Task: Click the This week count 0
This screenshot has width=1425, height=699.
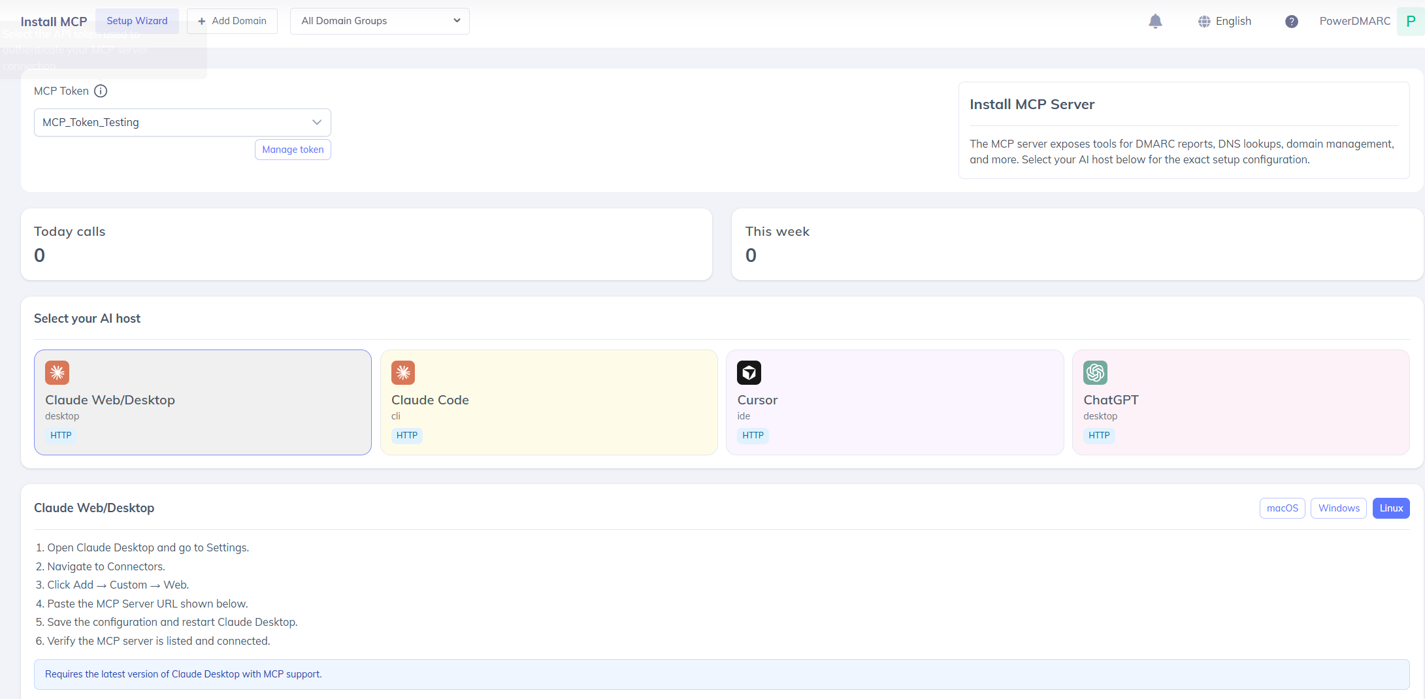Action: click(x=751, y=255)
